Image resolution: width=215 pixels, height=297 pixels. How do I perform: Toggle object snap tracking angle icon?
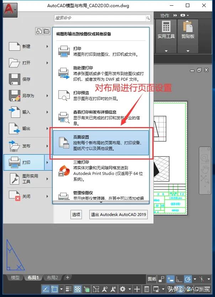[x=46, y=289]
